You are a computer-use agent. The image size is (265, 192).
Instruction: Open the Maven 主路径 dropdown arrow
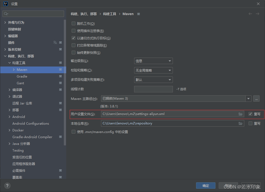(x=248, y=99)
